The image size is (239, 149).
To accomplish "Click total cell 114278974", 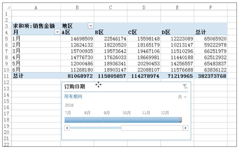I will pos(144,76).
